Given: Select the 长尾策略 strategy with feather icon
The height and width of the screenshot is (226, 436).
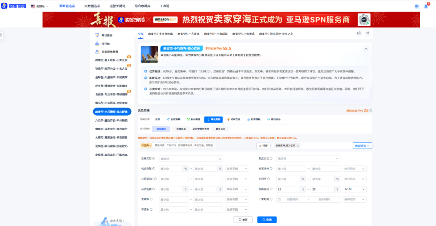Looking at the screenshot, I should click(x=174, y=119).
